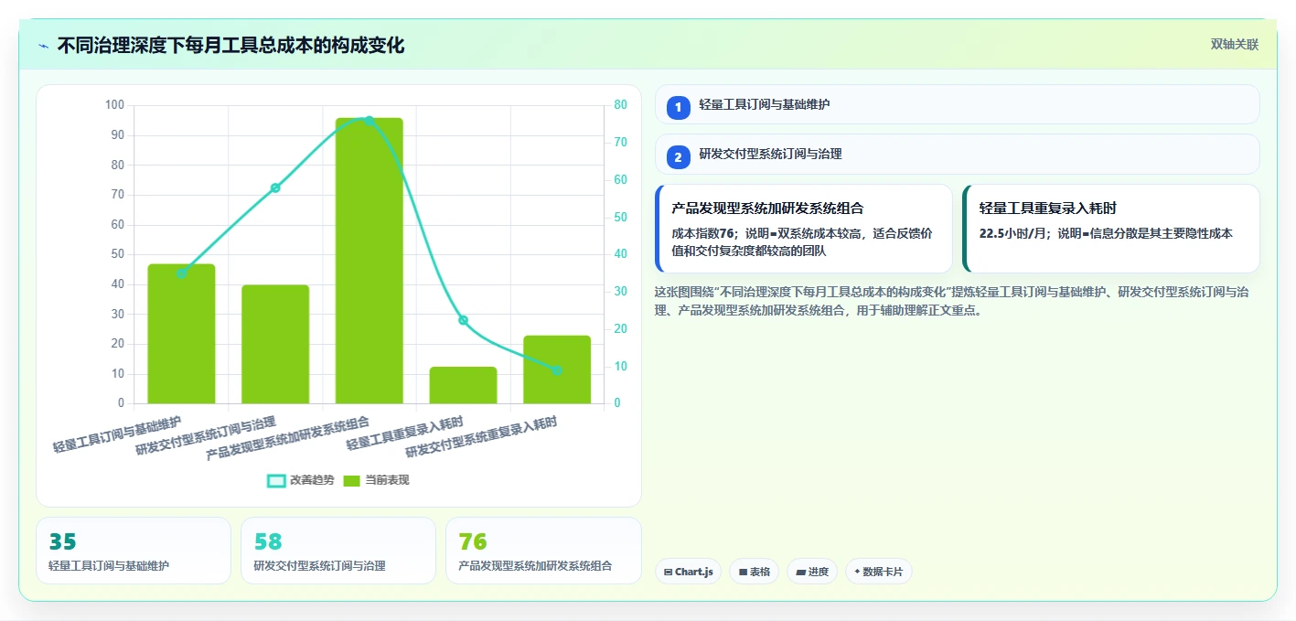Viewport: 1296px width, 621px height.
Task: Click the x-axis label 研发交付型系统重复录入耗时
Action: coord(481,437)
